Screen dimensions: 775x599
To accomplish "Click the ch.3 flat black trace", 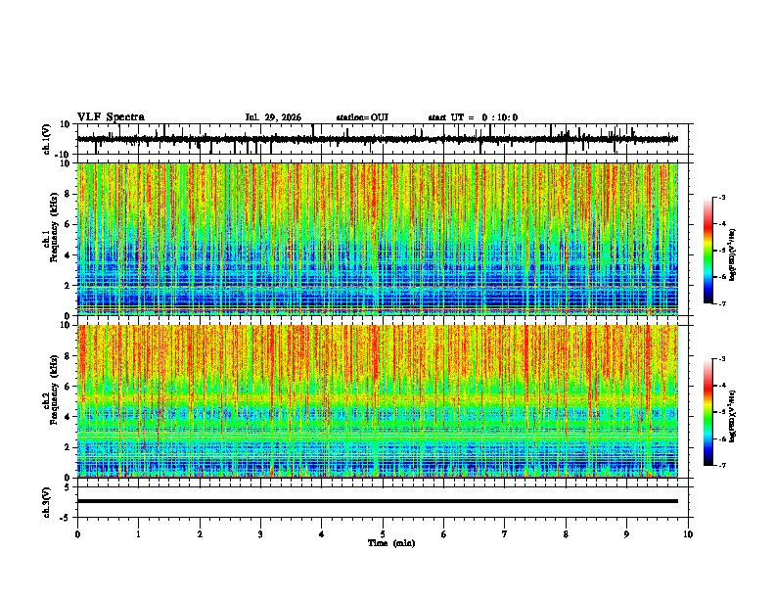I will (x=378, y=501).
